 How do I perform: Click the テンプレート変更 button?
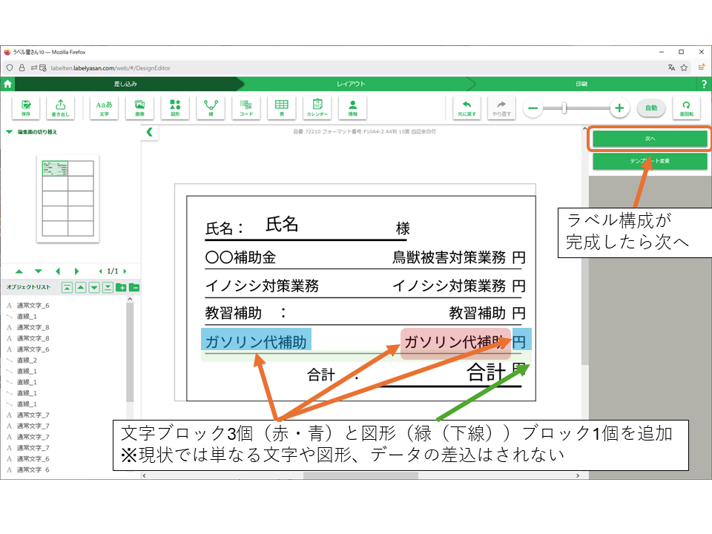click(650, 161)
